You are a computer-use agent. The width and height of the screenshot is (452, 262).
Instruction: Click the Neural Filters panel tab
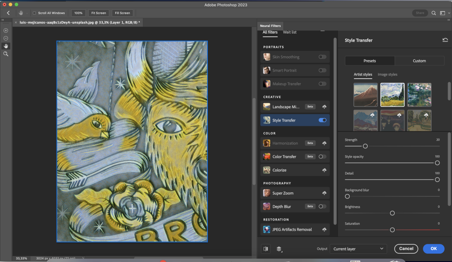tap(270, 26)
